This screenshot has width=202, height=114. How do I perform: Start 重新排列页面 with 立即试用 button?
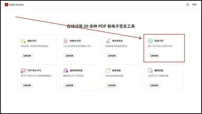pos(69,85)
